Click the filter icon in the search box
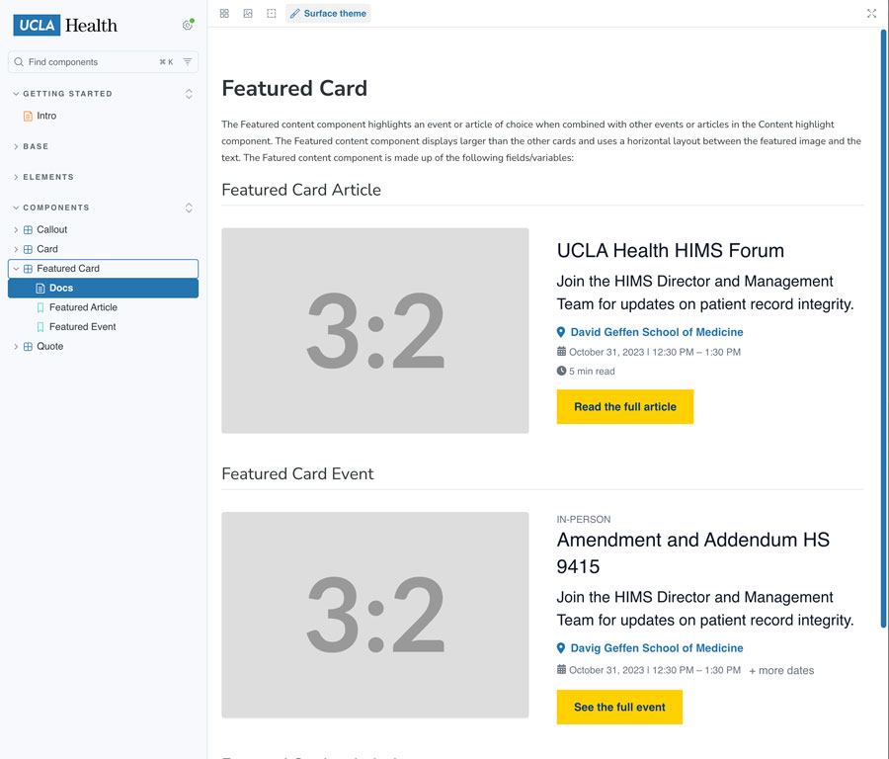This screenshot has height=759, width=889. pos(188,61)
